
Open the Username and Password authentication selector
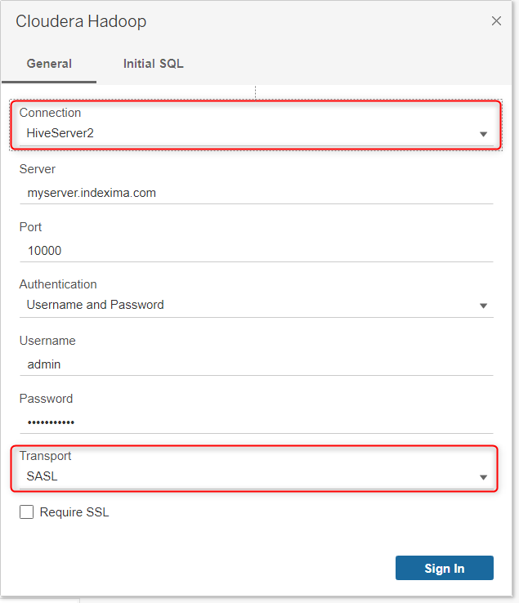pyautogui.click(x=256, y=305)
